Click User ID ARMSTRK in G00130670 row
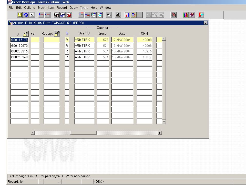 click(84, 46)
